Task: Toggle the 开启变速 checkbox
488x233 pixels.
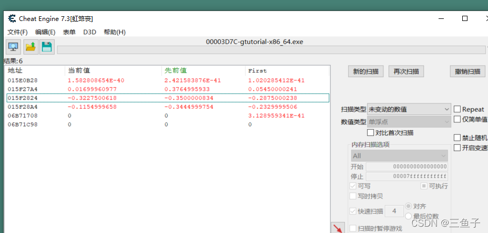Action: 457,147
